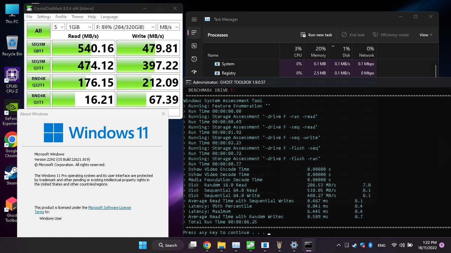Change the MB/s unit dropdown

click(168, 27)
